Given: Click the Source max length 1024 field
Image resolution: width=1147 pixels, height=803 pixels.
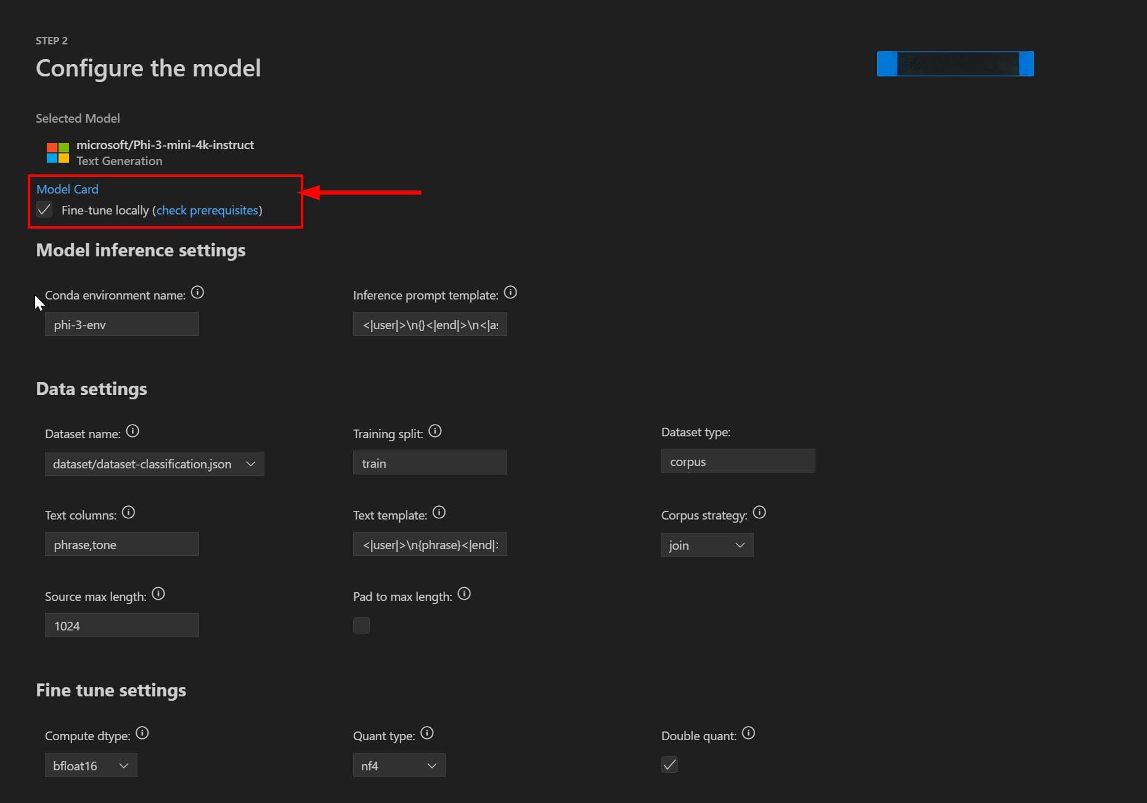Looking at the screenshot, I should pyautogui.click(x=122, y=626).
